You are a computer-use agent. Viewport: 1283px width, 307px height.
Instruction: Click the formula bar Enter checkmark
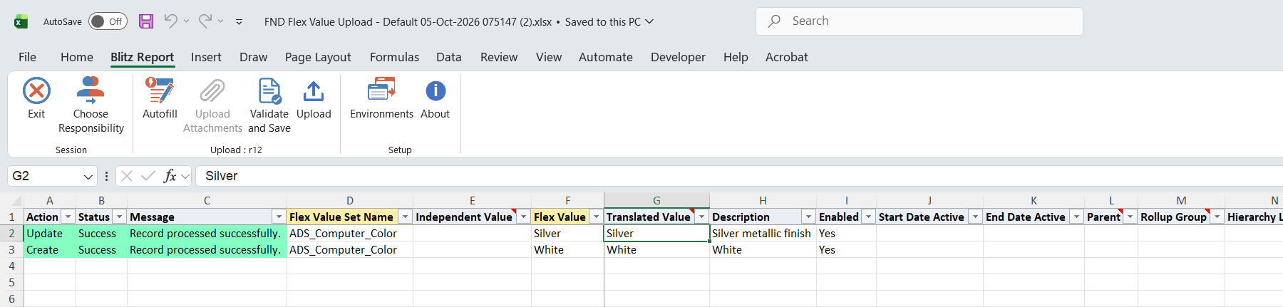pos(148,176)
